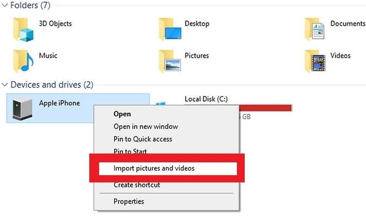Click the Desktop folder icon
Image resolution: width=366 pixels, height=219 pixels.
click(x=170, y=29)
